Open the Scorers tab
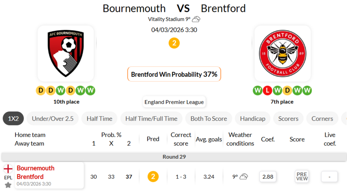Screen dimensions: 347x191 point(288,118)
